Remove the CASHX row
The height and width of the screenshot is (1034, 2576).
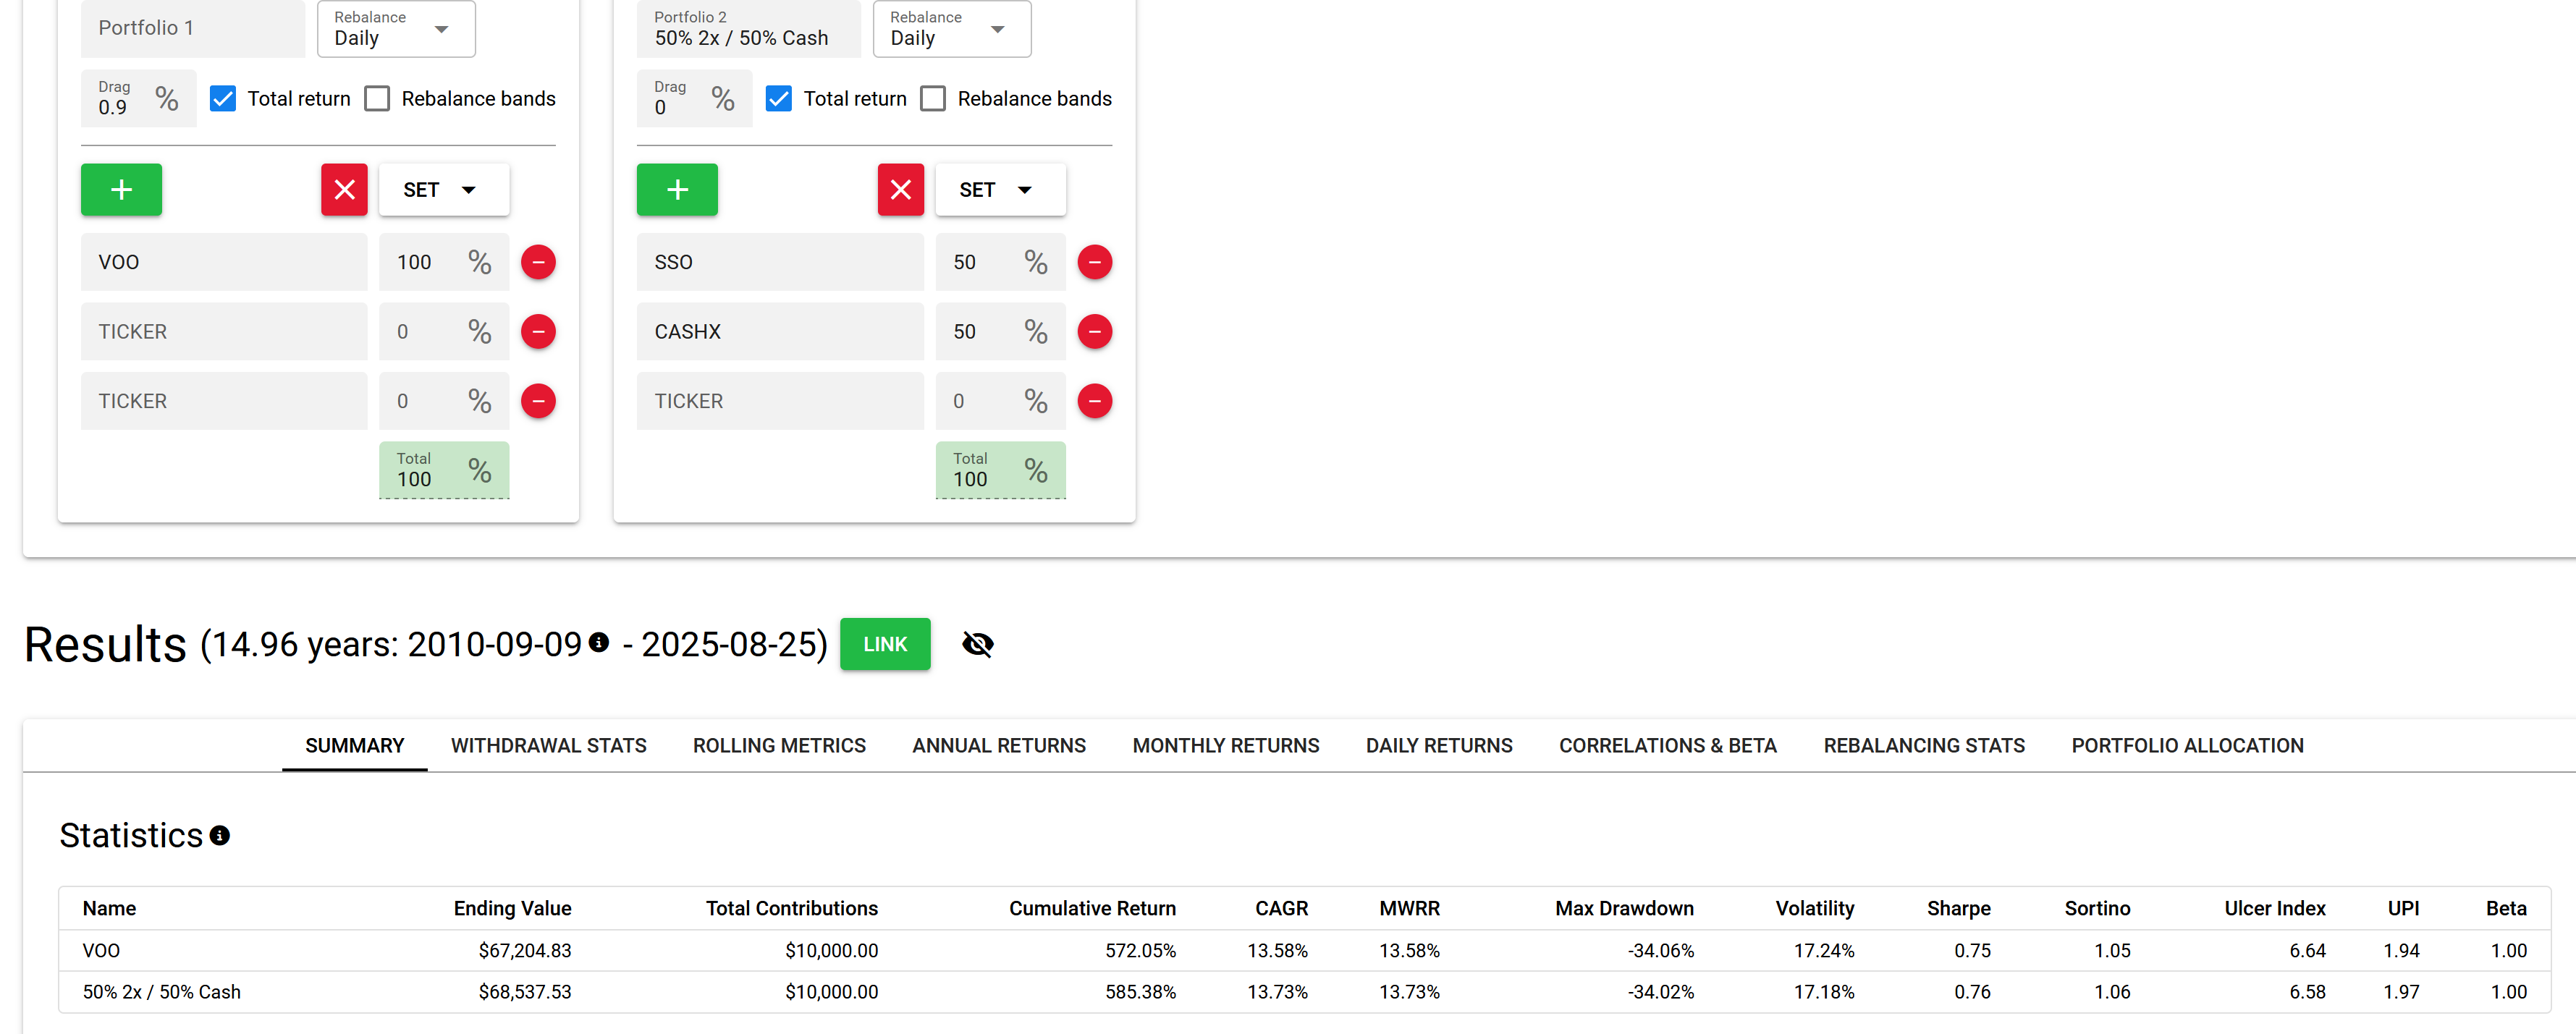[x=1094, y=331]
